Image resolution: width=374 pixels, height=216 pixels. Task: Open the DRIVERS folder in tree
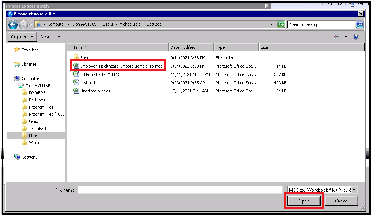tap(37, 93)
